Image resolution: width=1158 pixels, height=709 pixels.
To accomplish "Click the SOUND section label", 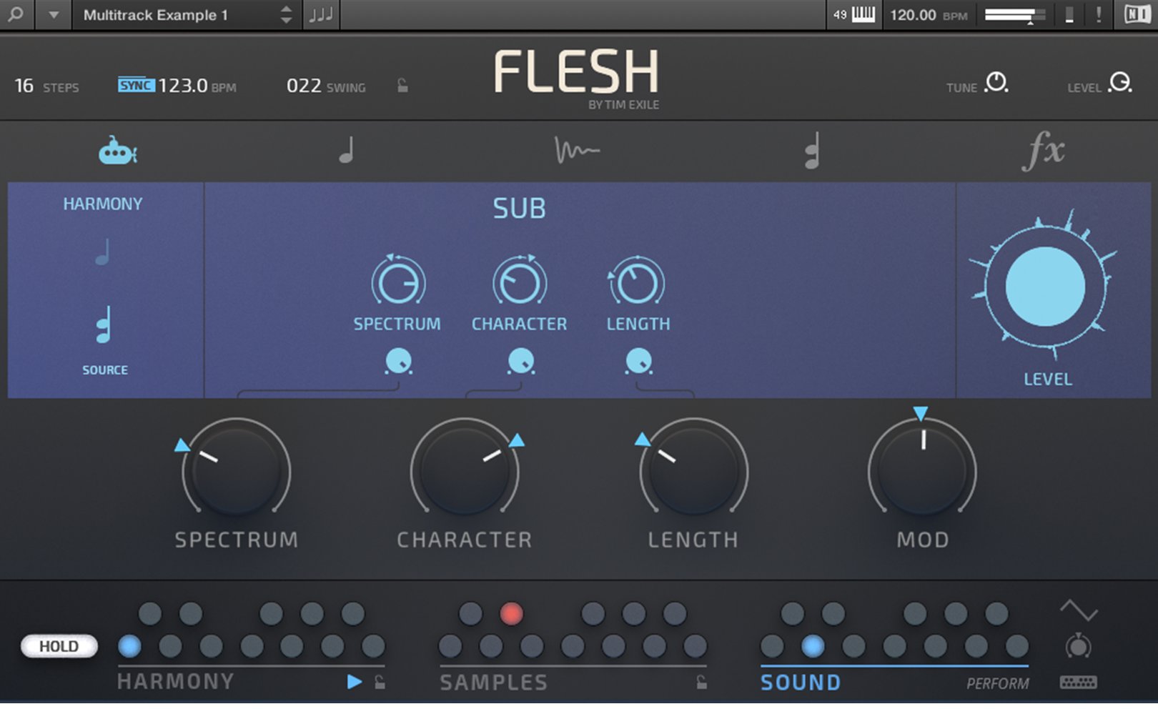I will (x=801, y=683).
